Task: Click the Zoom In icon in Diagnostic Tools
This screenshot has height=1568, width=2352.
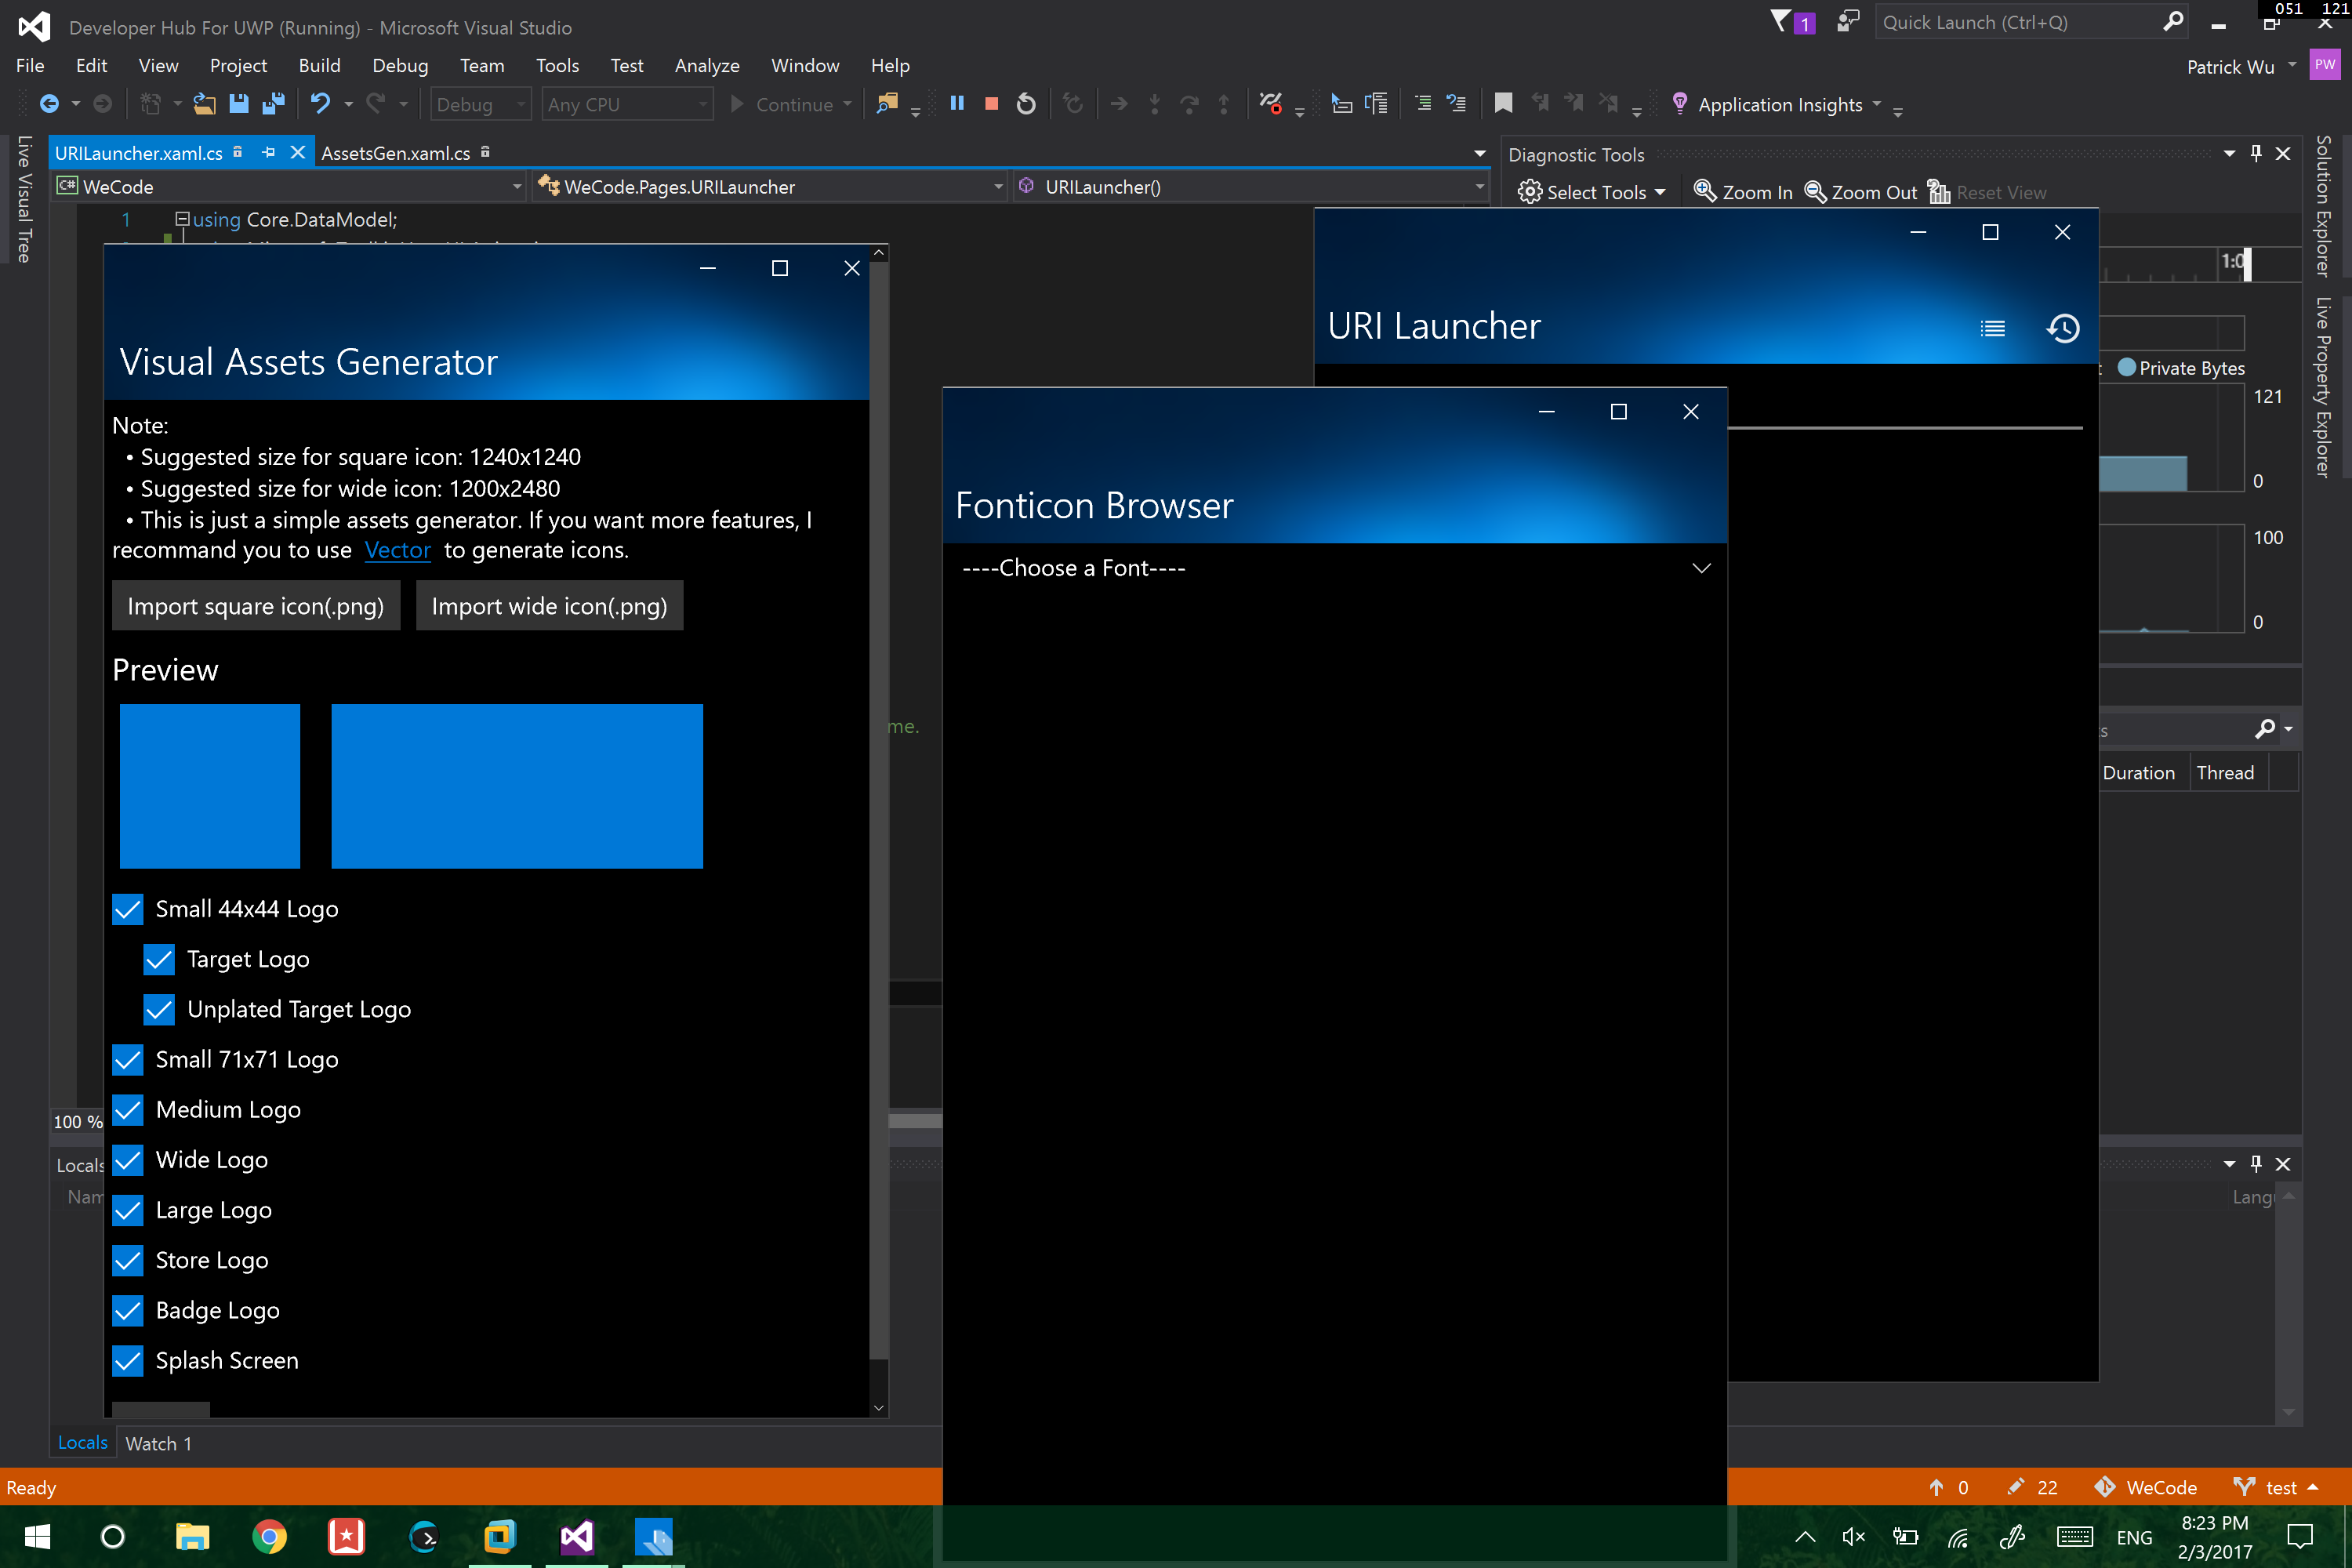Action: [1704, 192]
